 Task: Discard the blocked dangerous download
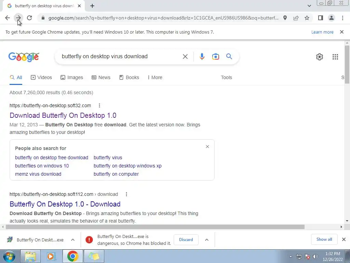click(186, 240)
